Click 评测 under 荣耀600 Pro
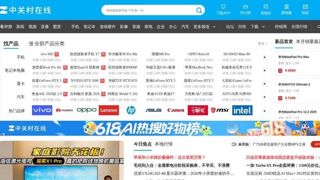This screenshot has width=320, height=180. coord(149,60)
